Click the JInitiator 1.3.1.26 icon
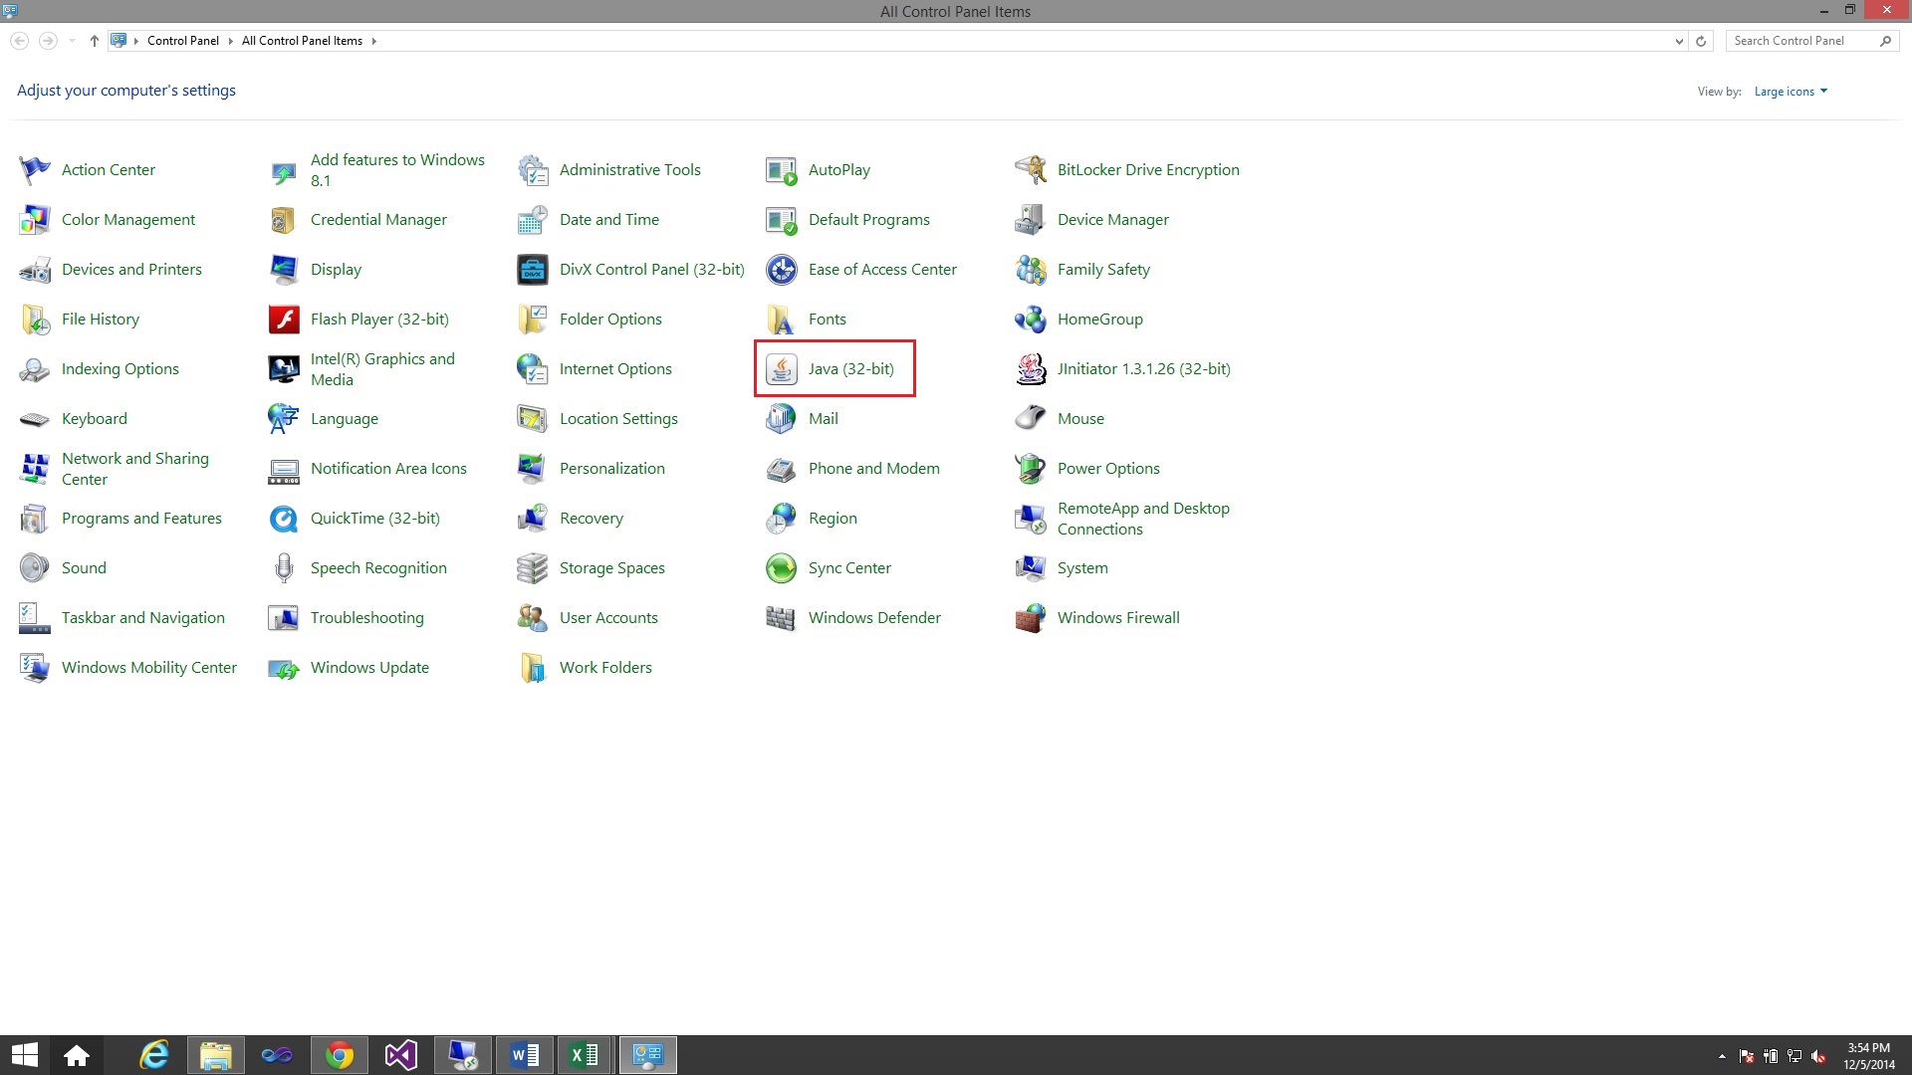This screenshot has height=1075, width=1912. (1031, 369)
